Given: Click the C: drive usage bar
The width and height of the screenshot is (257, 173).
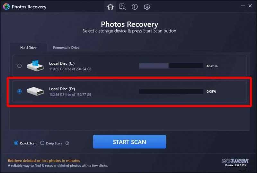Looking at the screenshot, I should tap(171, 66).
